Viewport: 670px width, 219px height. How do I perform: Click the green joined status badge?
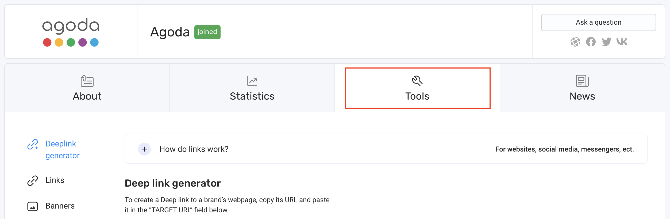point(207,32)
